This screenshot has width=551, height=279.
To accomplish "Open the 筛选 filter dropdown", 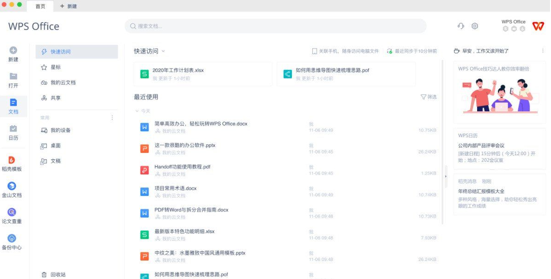I will pyautogui.click(x=429, y=97).
